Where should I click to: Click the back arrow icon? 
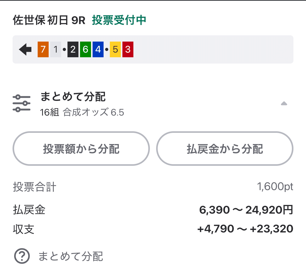[25, 50]
